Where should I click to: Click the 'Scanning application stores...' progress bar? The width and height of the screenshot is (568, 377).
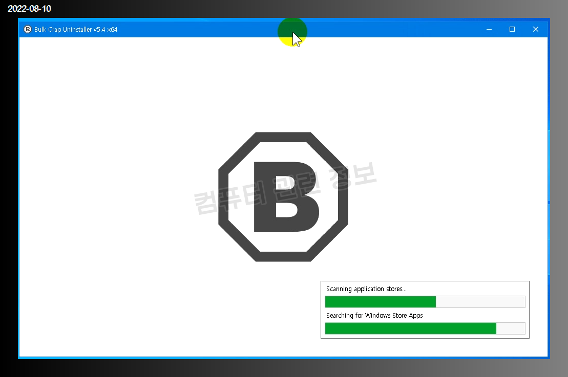425,302
